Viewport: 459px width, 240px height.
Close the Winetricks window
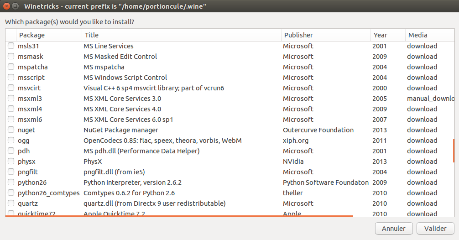pos(6,6)
